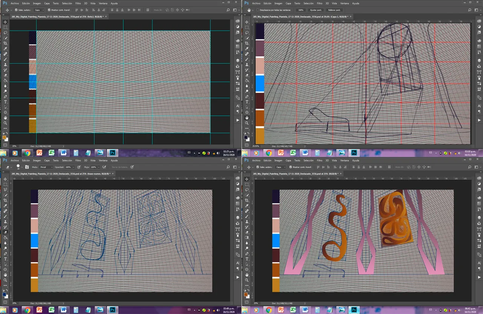The width and height of the screenshot is (483, 314).
Task: Toggle brush panel icon in trazo-nuevo options bar
Action: [27, 167]
